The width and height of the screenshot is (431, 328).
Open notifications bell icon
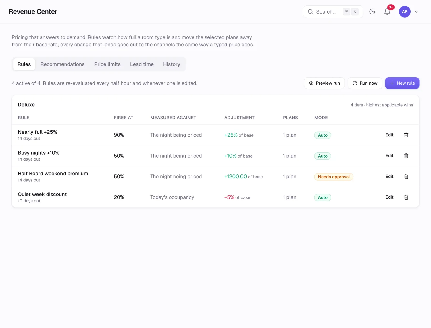coord(387,11)
